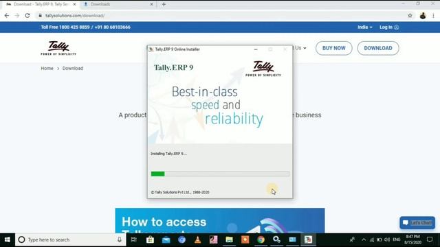Open the Chrome profile avatar
The height and width of the screenshot is (247, 440).
pos(423,16)
